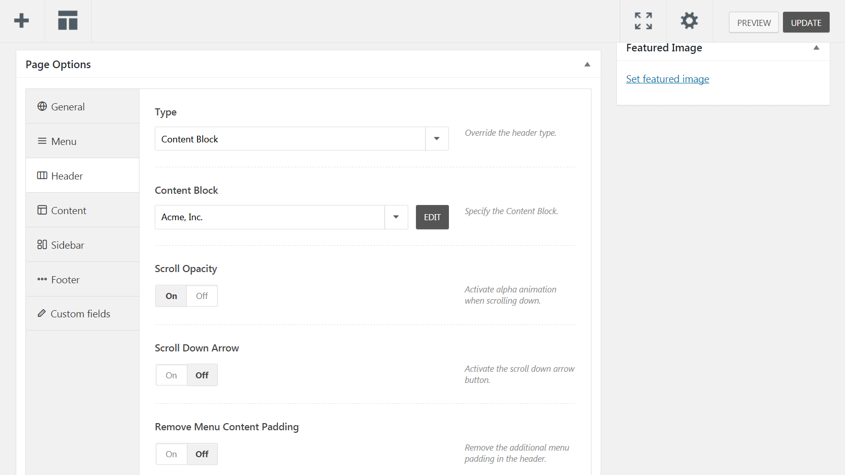Click the EDIT content block button
This screenshot has height=475, width=845.
[x=432, y=217]
